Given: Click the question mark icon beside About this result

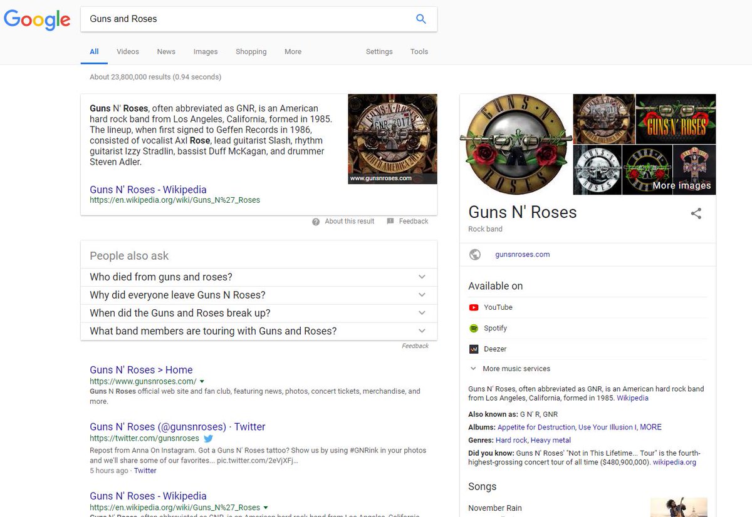Looking at the screenshot, I should tap(316, 221).
